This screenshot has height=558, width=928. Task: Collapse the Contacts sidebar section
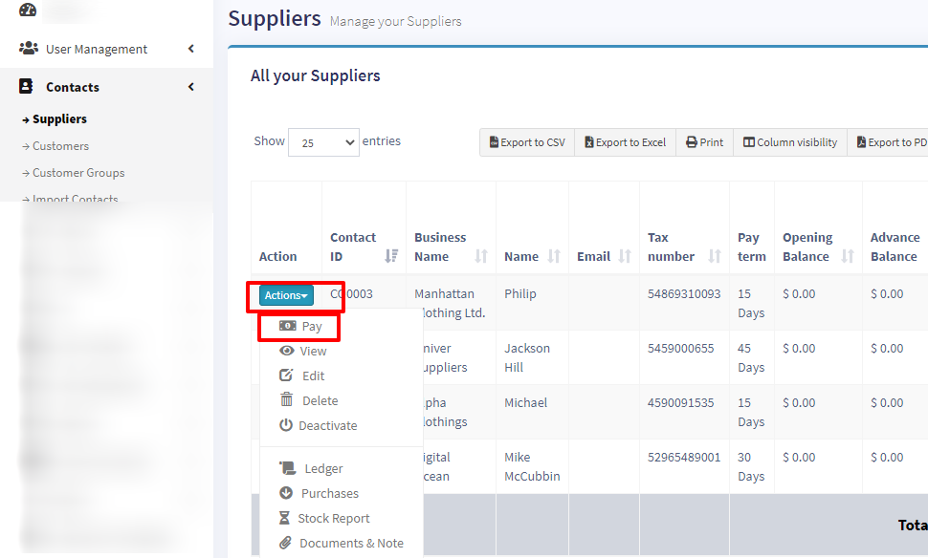(x=190, y=87)
